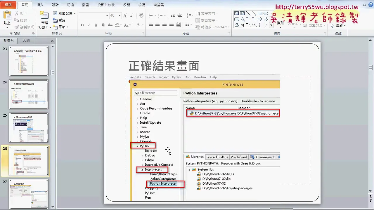Select the Arrow line shape
The height and width of the screenshot is (210, 374).
[254, 13]
